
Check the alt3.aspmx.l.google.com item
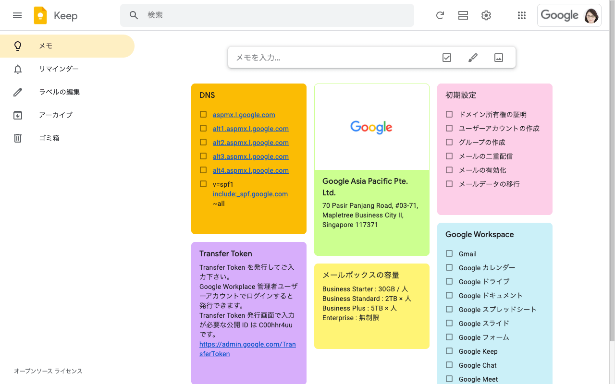coord(203,156)
